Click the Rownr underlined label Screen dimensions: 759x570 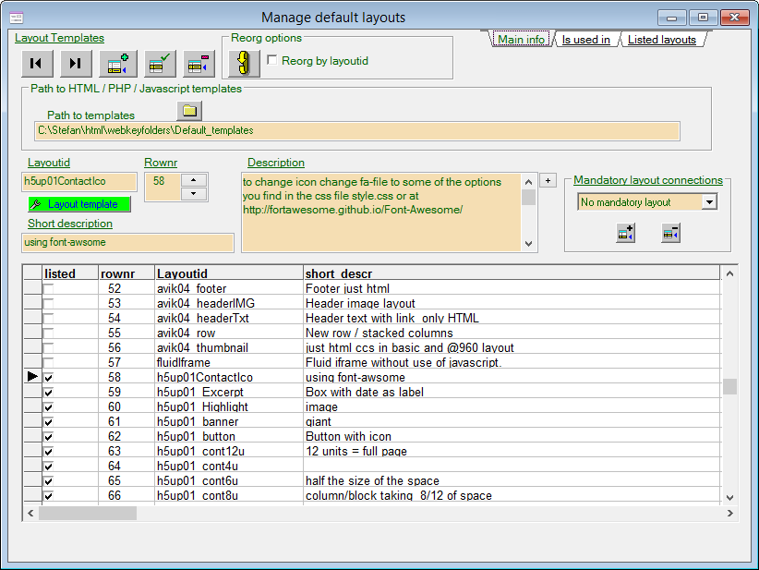161,163
